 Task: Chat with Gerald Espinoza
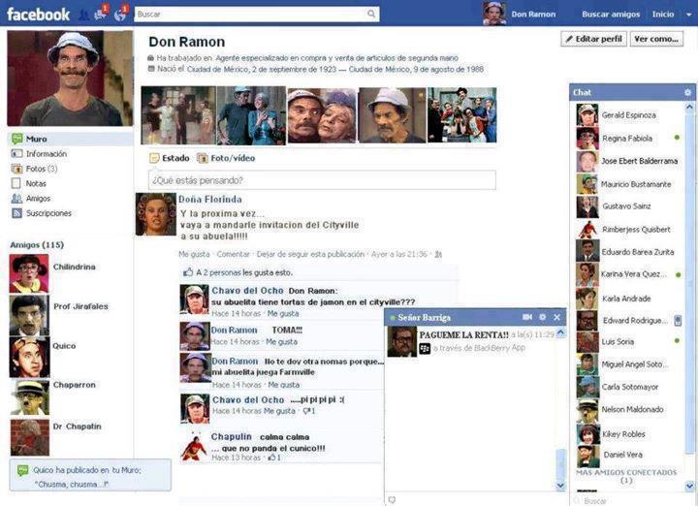point(628,114)
